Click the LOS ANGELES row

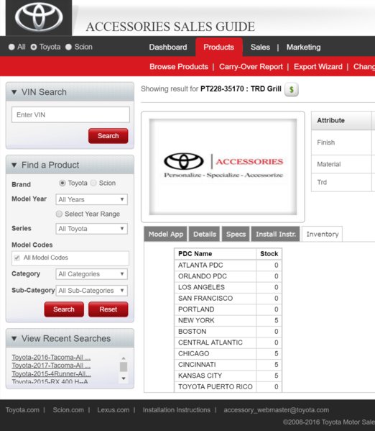[x=228, y=287]
